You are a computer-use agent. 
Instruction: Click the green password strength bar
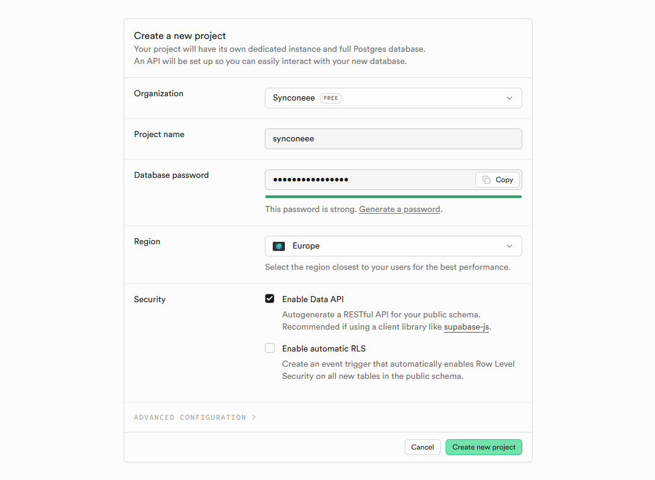393,196
